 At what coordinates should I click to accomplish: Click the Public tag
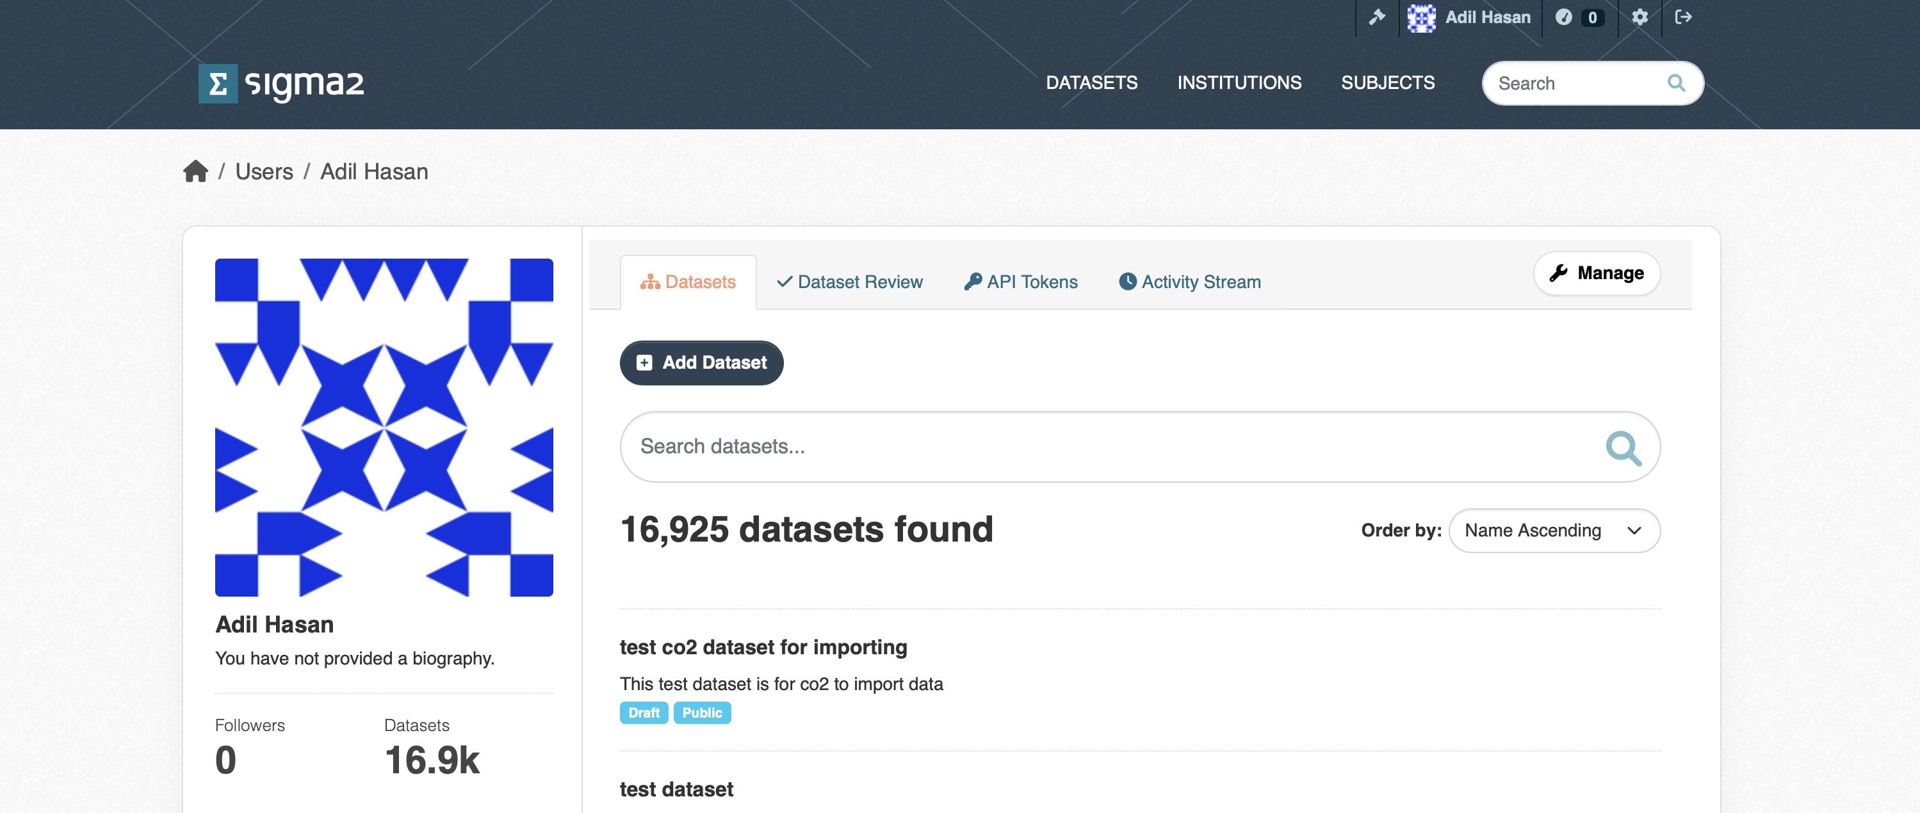tap(701, 713)
